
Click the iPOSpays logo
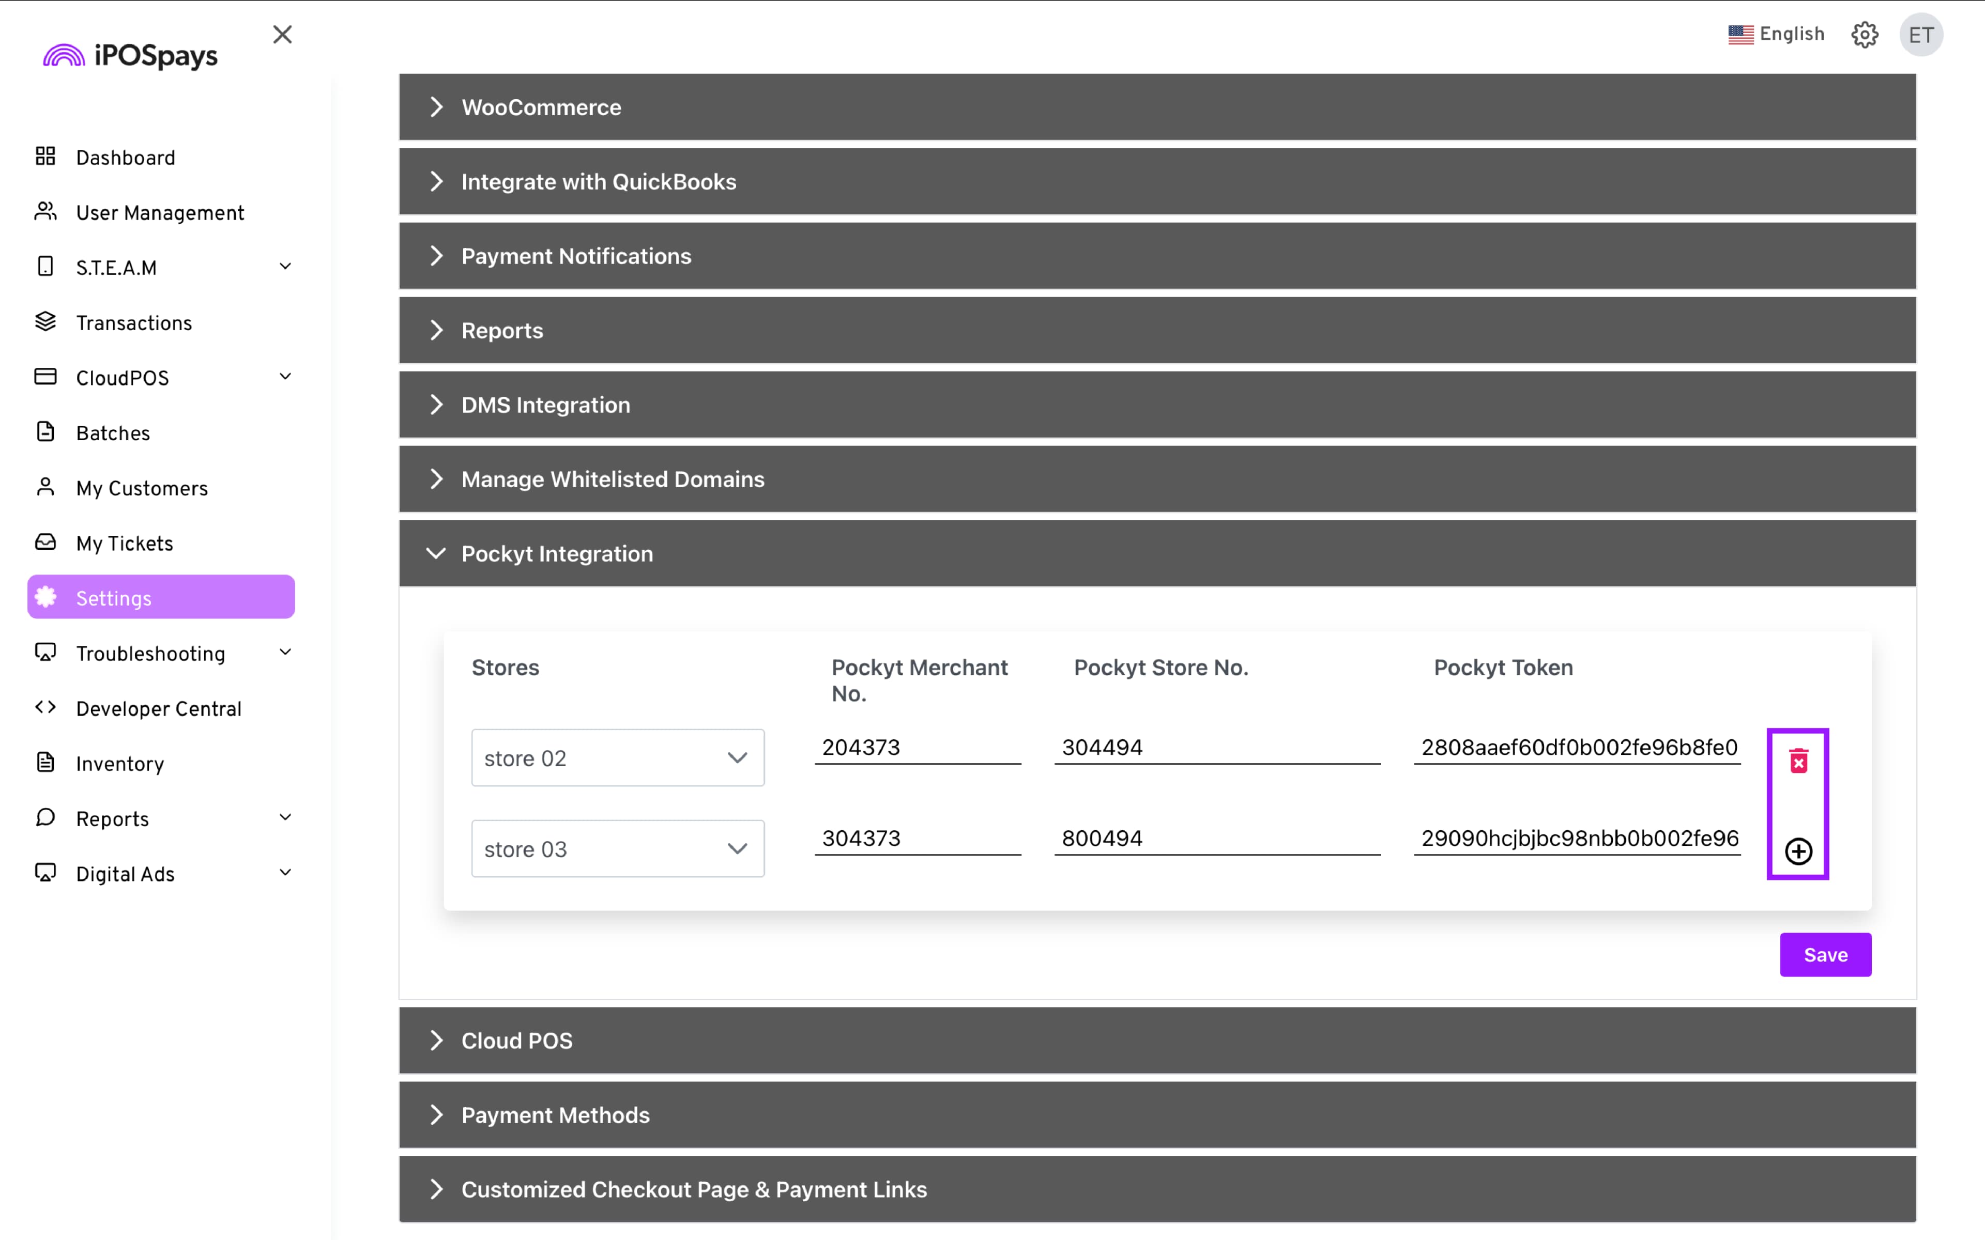click(x=131, y=56)
